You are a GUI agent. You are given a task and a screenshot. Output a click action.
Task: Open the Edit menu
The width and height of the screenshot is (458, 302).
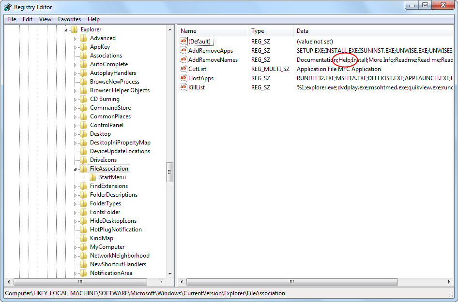point(28,19)
